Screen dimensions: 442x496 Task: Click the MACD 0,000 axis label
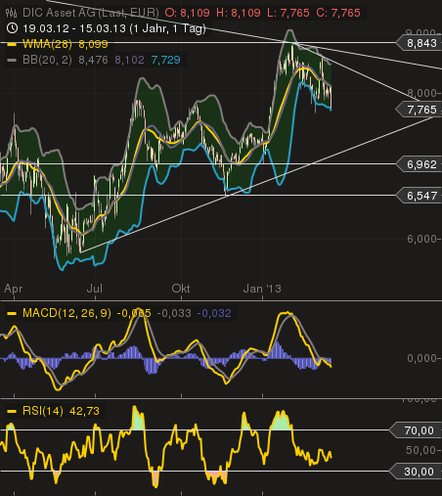(x=421, y=358)
